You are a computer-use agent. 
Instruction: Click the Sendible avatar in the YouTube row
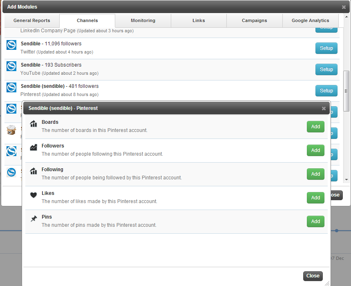11,66
